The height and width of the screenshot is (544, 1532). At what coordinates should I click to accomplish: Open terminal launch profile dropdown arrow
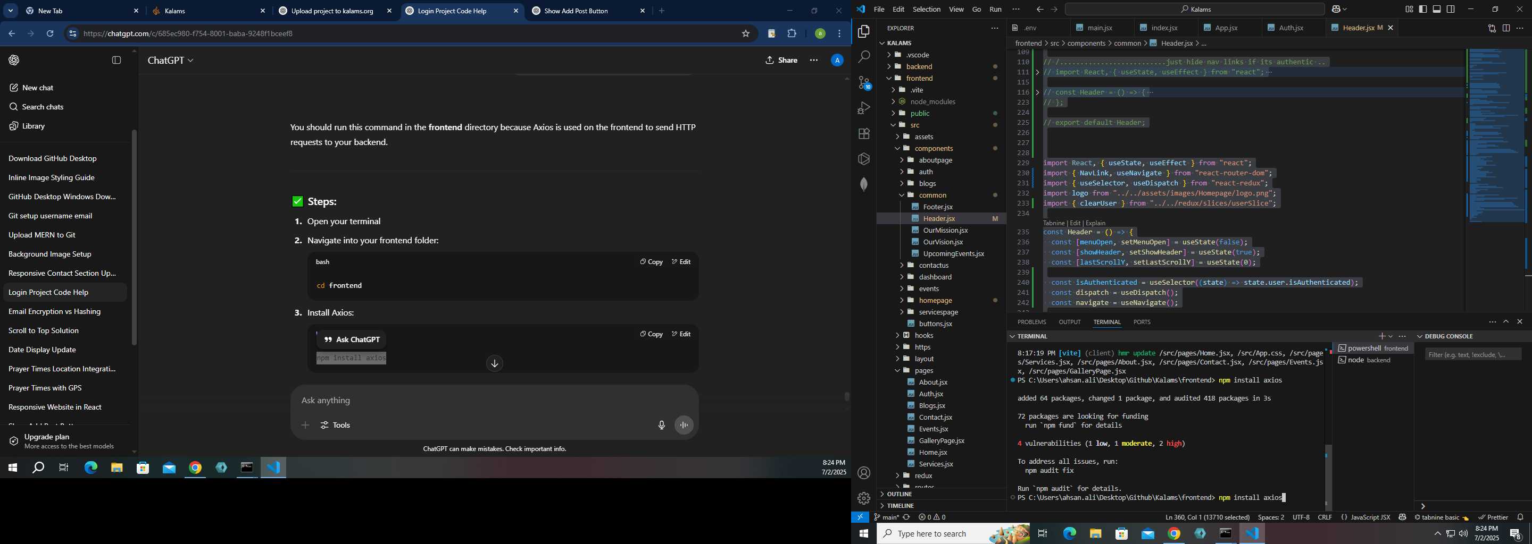point(1391,336)
